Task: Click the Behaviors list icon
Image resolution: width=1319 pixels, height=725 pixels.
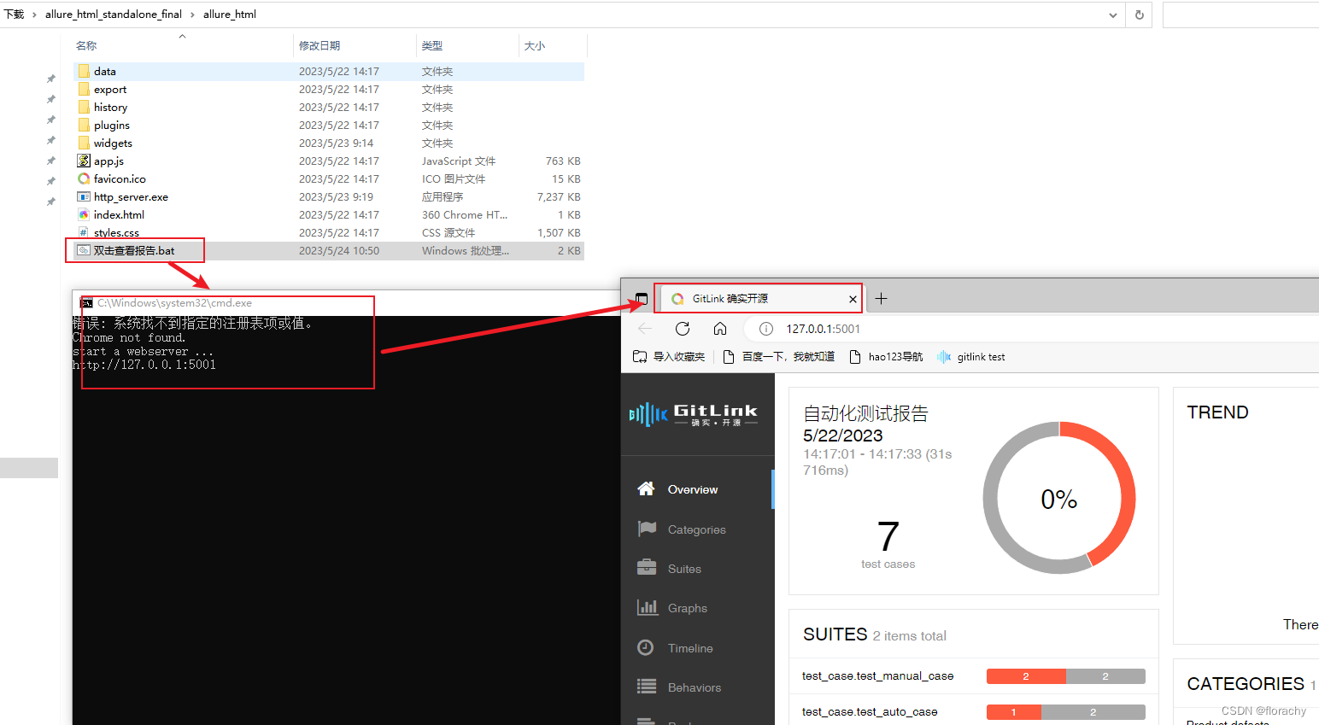Action: tap(647, 687)
